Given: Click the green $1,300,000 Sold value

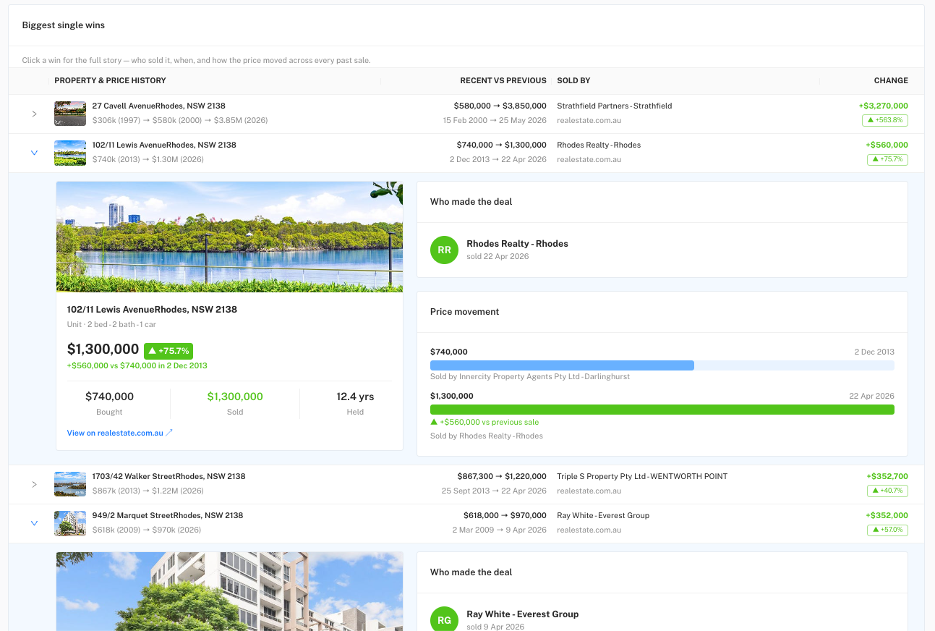Looking at the screenshot, I should (x=235, y=397).
